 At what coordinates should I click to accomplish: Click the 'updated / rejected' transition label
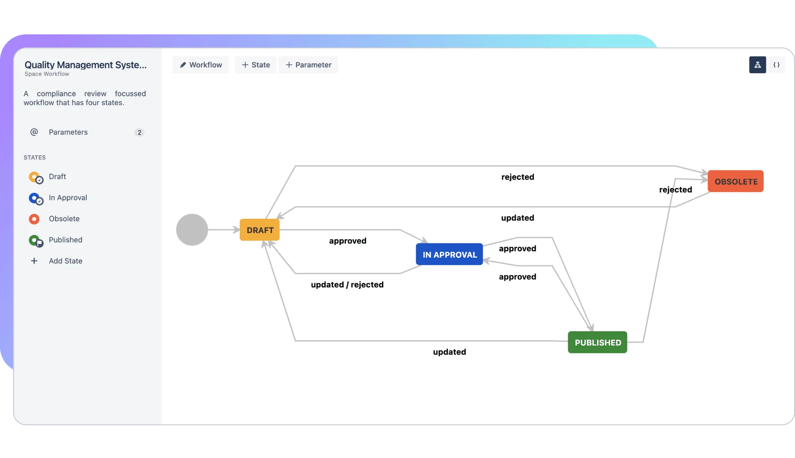click(347, 285)
